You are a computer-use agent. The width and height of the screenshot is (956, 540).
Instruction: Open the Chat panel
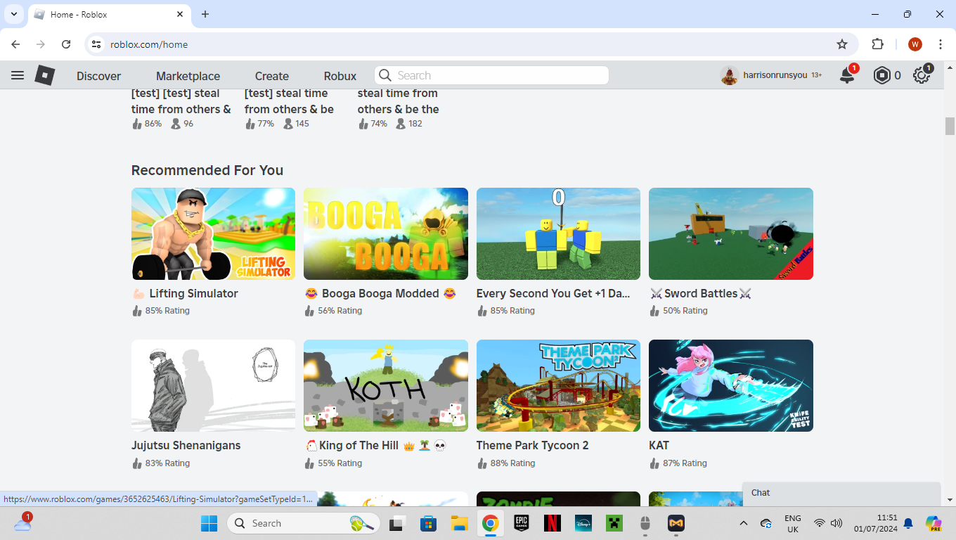pyautogui.click(x=841, y=493)
